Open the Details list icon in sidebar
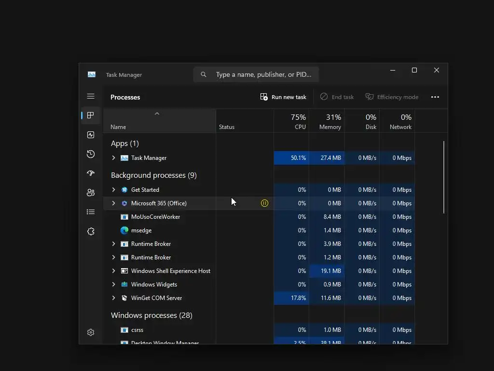The height and width of the screenshot is (371, 494). [x=91, y=212]
